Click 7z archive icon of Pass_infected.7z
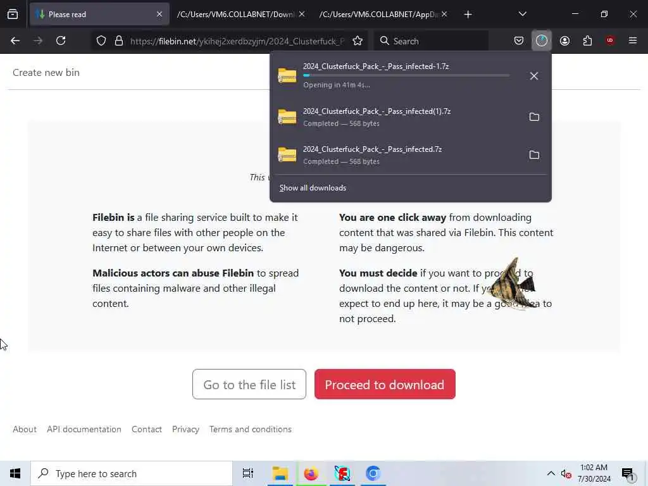Image resolution: width=648 pixels, height=486 pixels. [x=287, y=154]
